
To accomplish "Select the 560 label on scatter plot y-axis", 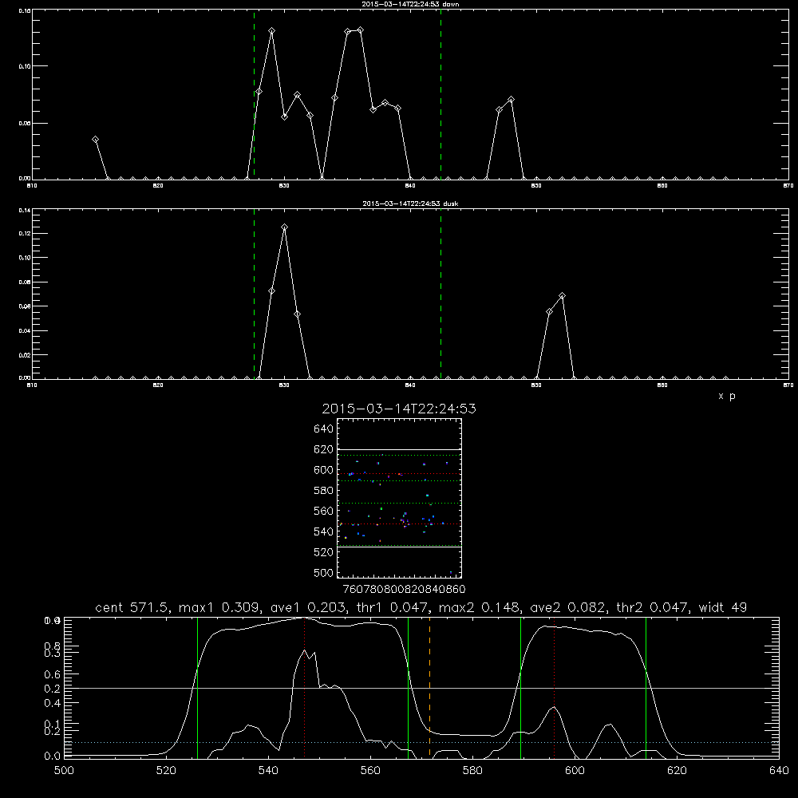I will pyautogui.click(x=324, y=511).
